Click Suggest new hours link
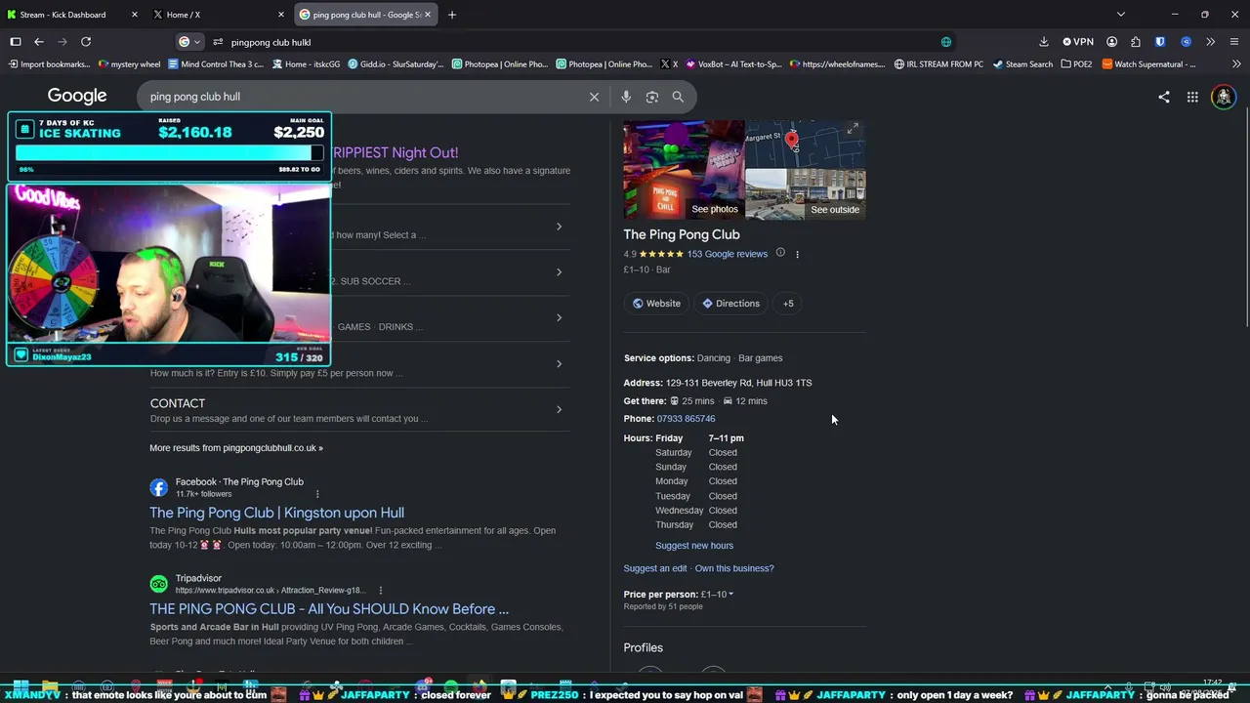 tap(694, 546)
